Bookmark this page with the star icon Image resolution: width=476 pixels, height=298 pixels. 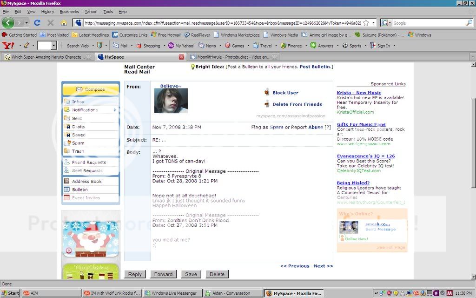click(x=366, y=23)
